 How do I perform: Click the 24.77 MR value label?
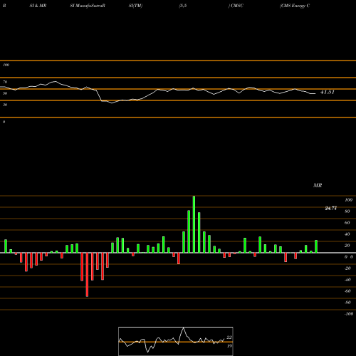331,209
